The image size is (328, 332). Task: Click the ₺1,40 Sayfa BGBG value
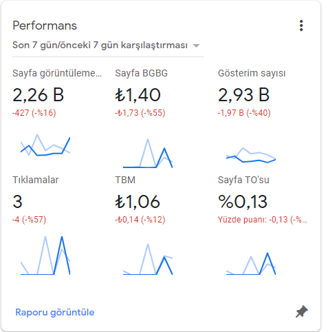(x=138, y=95)
